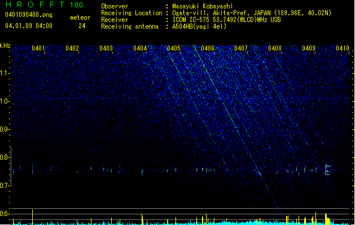Click time marker 0404
Image resolution: width=355 pixels, height=225 pixels.
click(140, 48)
